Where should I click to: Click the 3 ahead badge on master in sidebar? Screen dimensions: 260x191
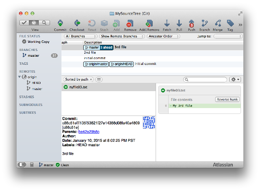(54, 55)
